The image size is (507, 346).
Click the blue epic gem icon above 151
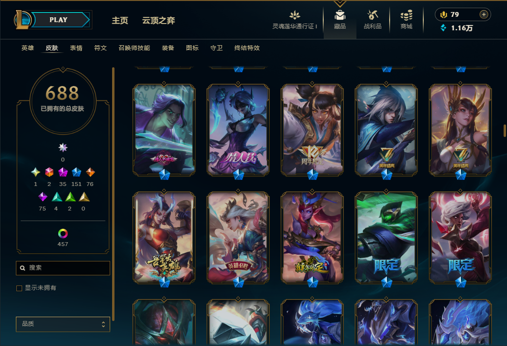pyautogui.click(x=76, y=172)
